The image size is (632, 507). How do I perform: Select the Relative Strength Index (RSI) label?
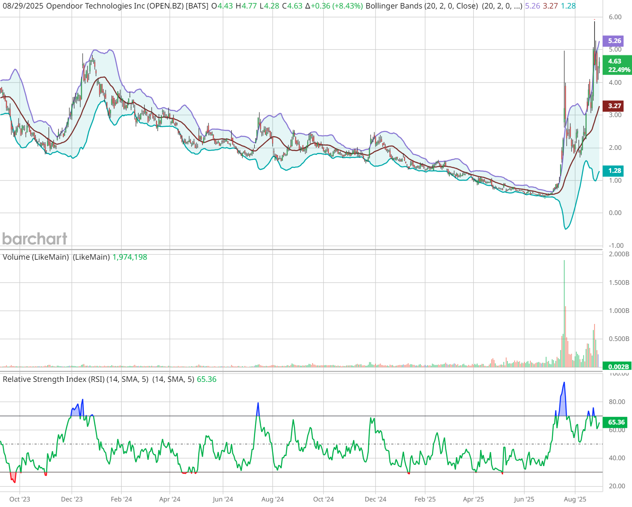click(54, 379)
